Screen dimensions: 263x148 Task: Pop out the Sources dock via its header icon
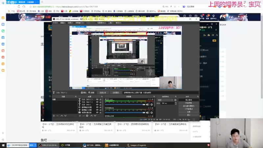tap(102, 97)
